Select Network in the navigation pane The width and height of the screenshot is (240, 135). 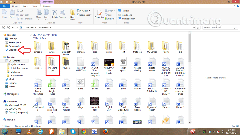(x=9, y=120)
